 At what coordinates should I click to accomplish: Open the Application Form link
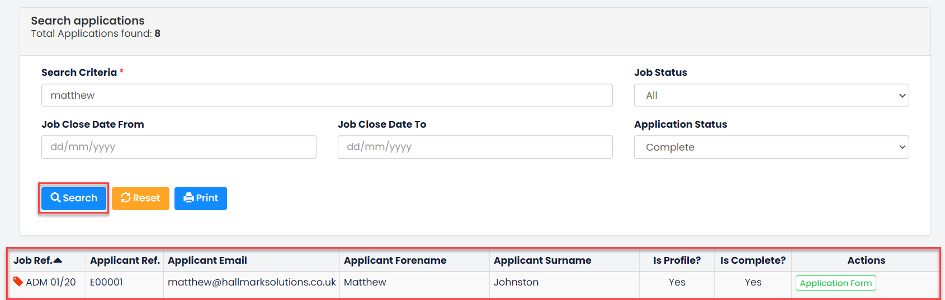coord(835,283)
